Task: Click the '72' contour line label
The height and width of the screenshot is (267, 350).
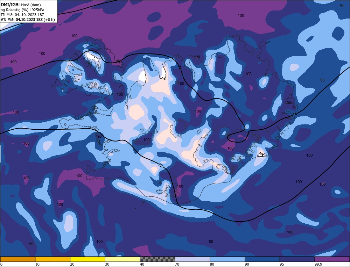Action: (x=161, y=165)
